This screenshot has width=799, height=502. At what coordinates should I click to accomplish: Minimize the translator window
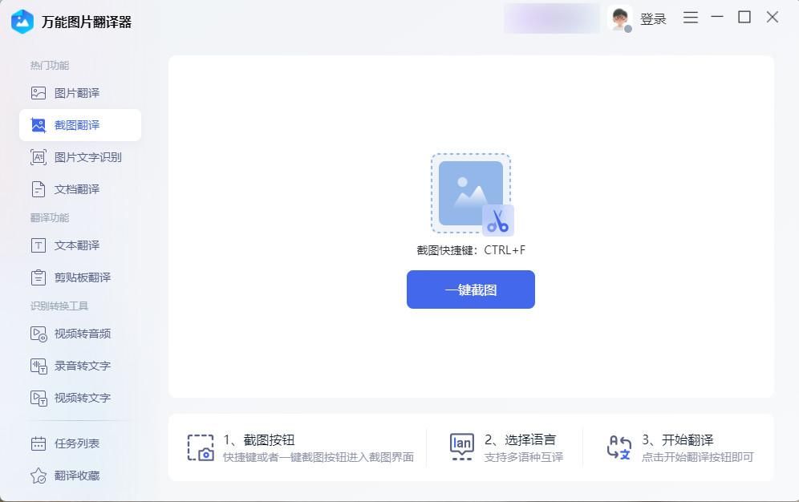(717, 18)
